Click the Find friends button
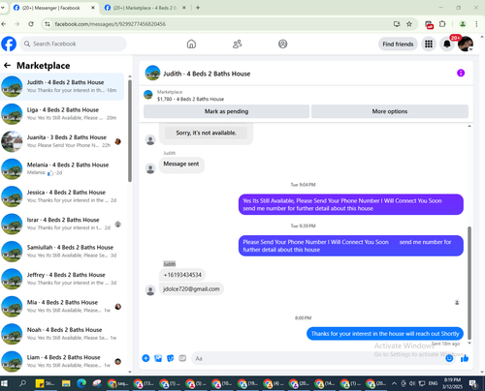Image resolution: width=485 pixels, height=391 pixels. [x=398, y=44]
